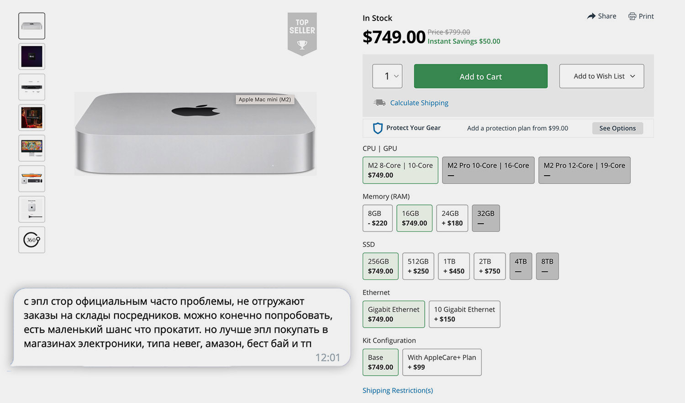The image size is (685, 403).
Task: Choose the With AppleCare+ Plan configuration
Action: [442, 362]
